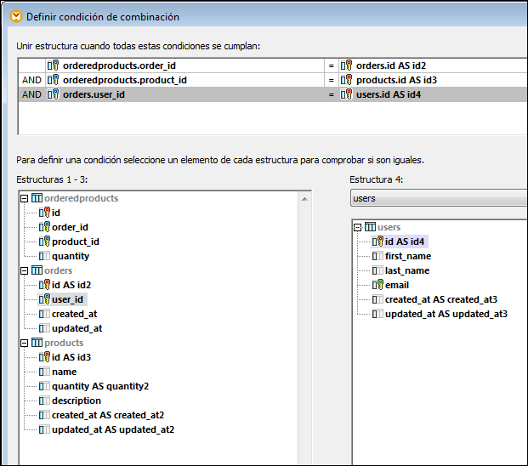528x466 pixels.
Task: Select first_name in users structure
Action: point(407,256)
